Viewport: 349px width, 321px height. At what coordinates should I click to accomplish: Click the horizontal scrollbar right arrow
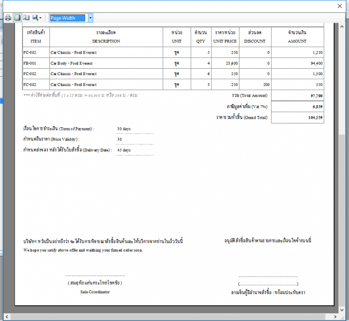(335, 317)
